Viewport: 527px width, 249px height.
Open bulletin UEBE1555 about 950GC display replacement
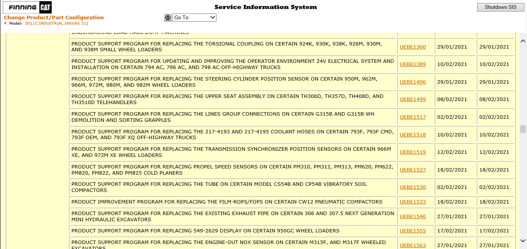412,230
